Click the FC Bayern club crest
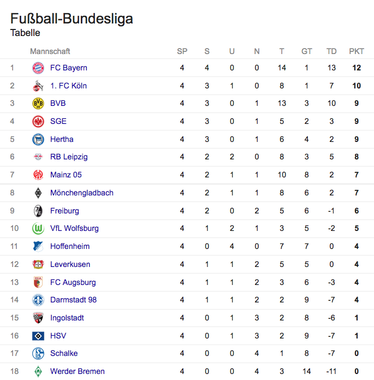This screenshot has width=374, height=380. 38,68
